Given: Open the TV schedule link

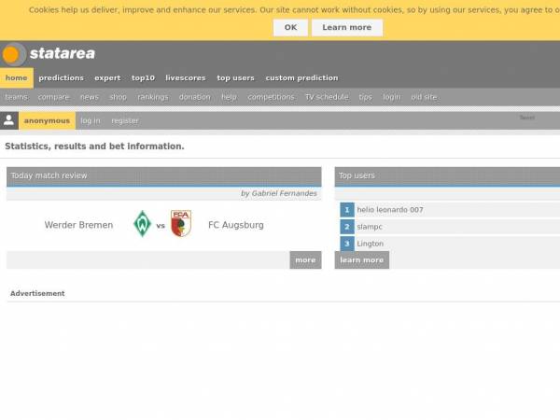Looking at the screenshot, I should [327, 97].
